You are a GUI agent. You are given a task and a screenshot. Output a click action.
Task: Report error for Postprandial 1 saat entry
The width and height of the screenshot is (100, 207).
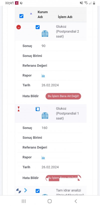[x=63, y=178]
